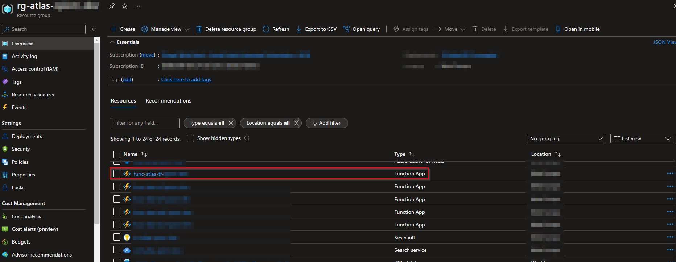The image size is (676, 262).
Task: Remove the Location equals all filter
Action: (296, 123)
